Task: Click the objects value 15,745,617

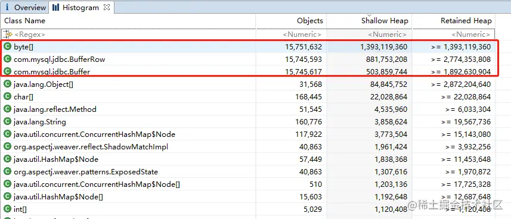Action: (303, 71)
